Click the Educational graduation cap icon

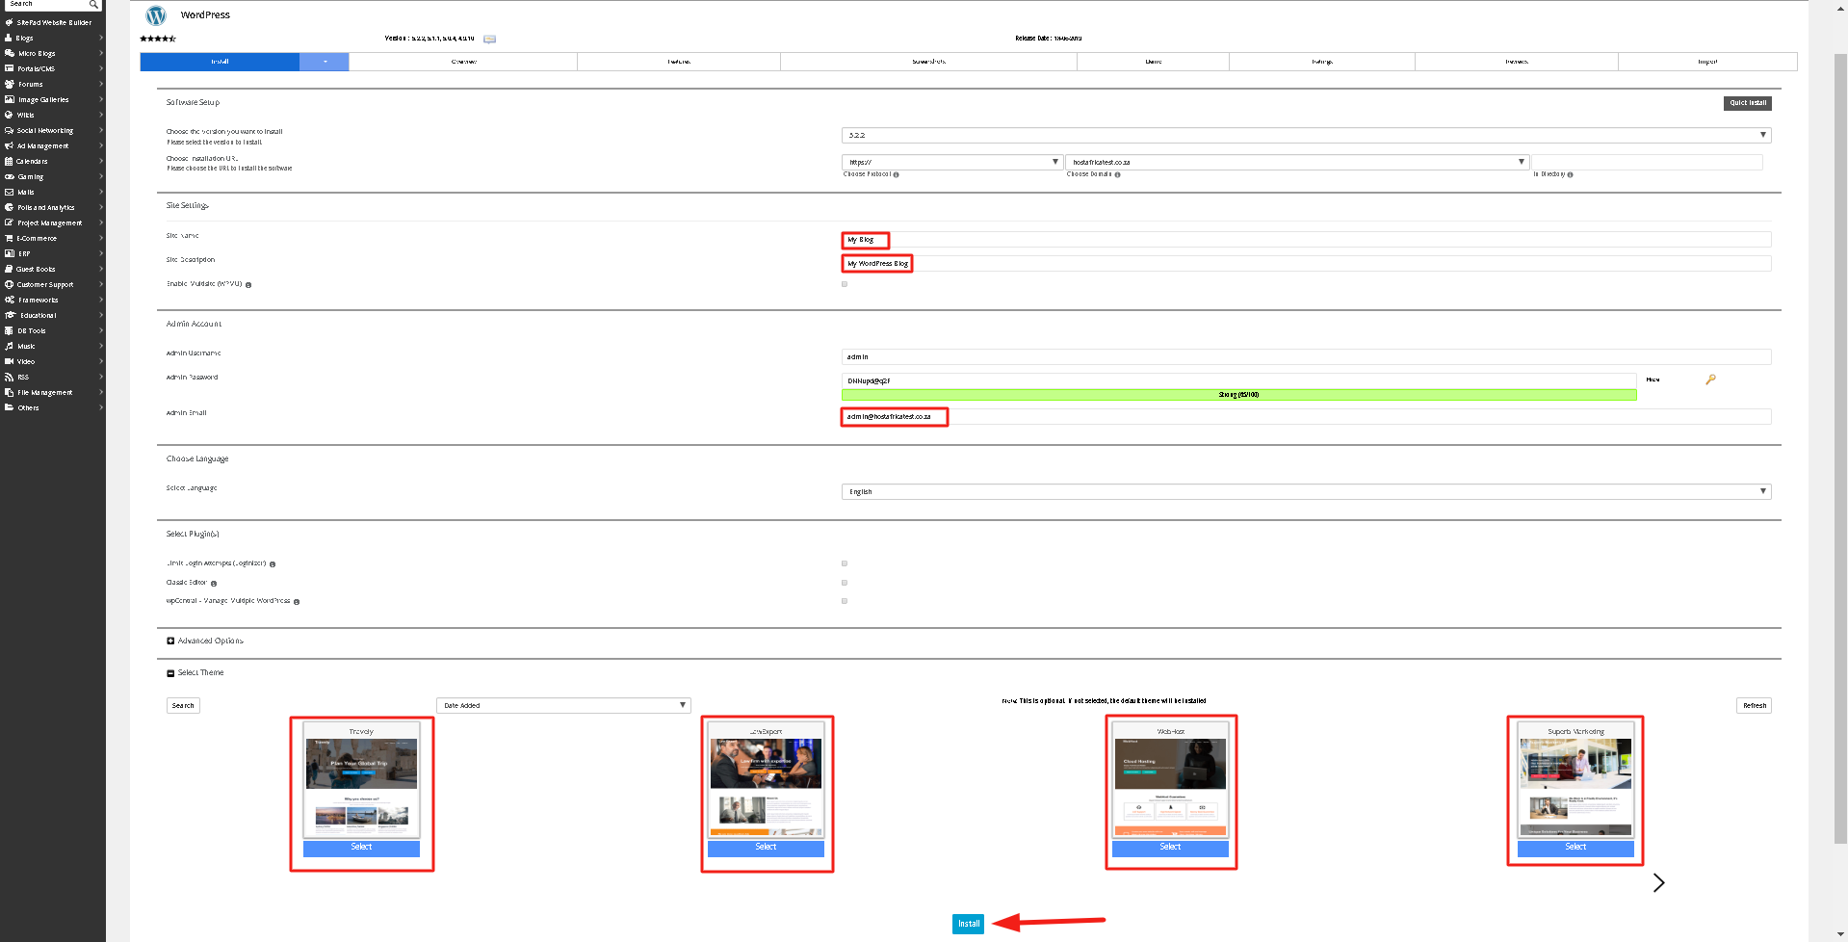pos(10,315)
